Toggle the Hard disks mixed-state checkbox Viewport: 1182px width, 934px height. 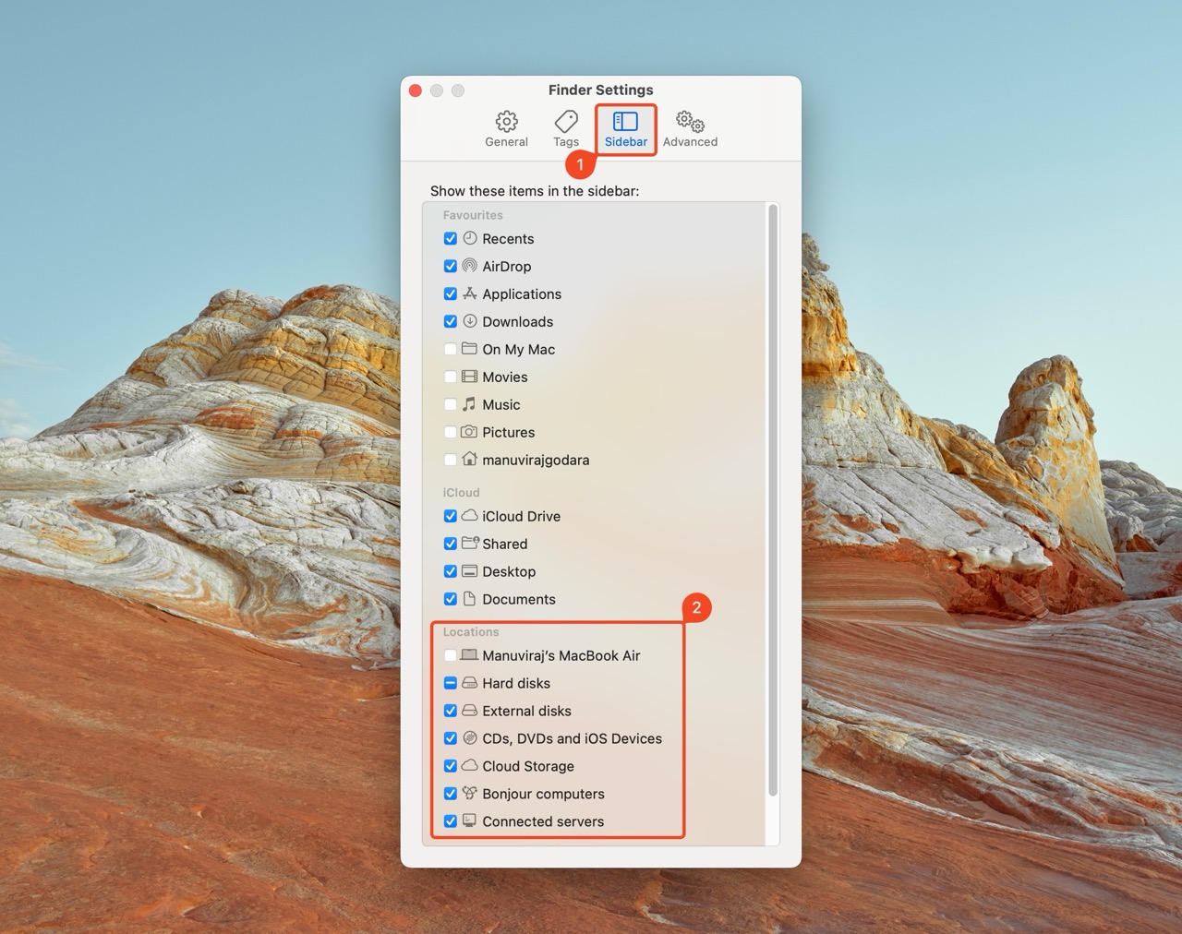click(x=451, y=683)
